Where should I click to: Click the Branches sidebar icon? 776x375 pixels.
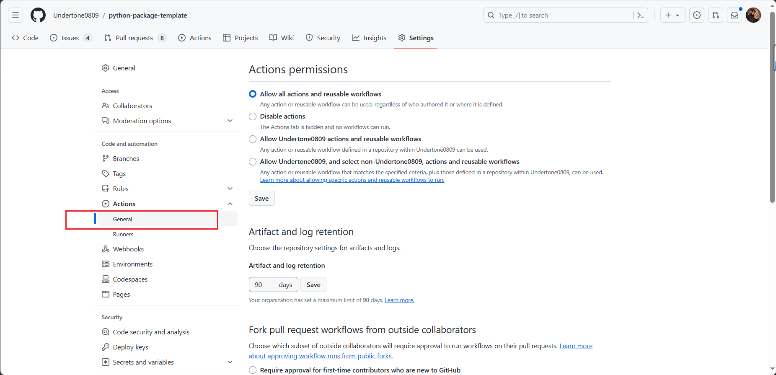(x=106, y=158)
